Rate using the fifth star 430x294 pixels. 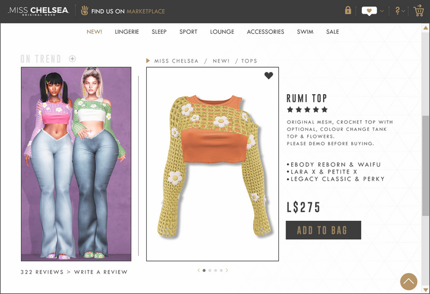click(325, 110)
